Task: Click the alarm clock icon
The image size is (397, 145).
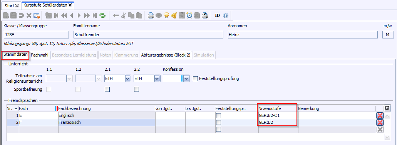Action: click(x=189, y=15)
